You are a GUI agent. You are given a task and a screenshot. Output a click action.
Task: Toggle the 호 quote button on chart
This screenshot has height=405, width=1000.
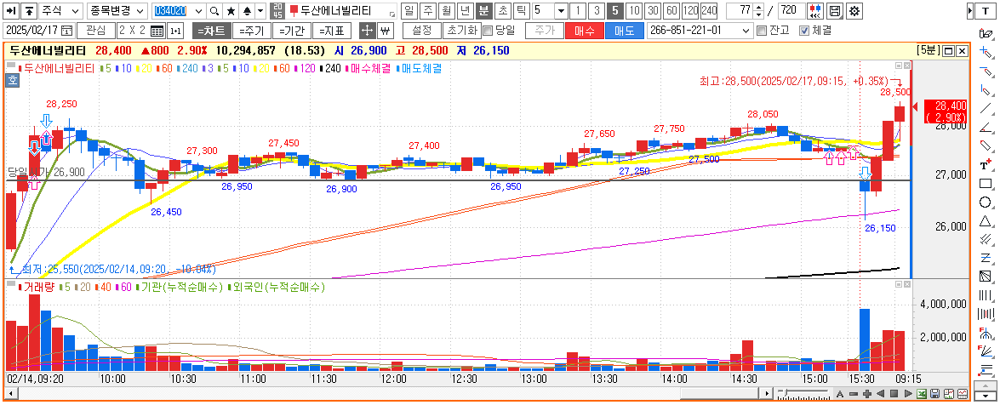[x=11, y=80]
